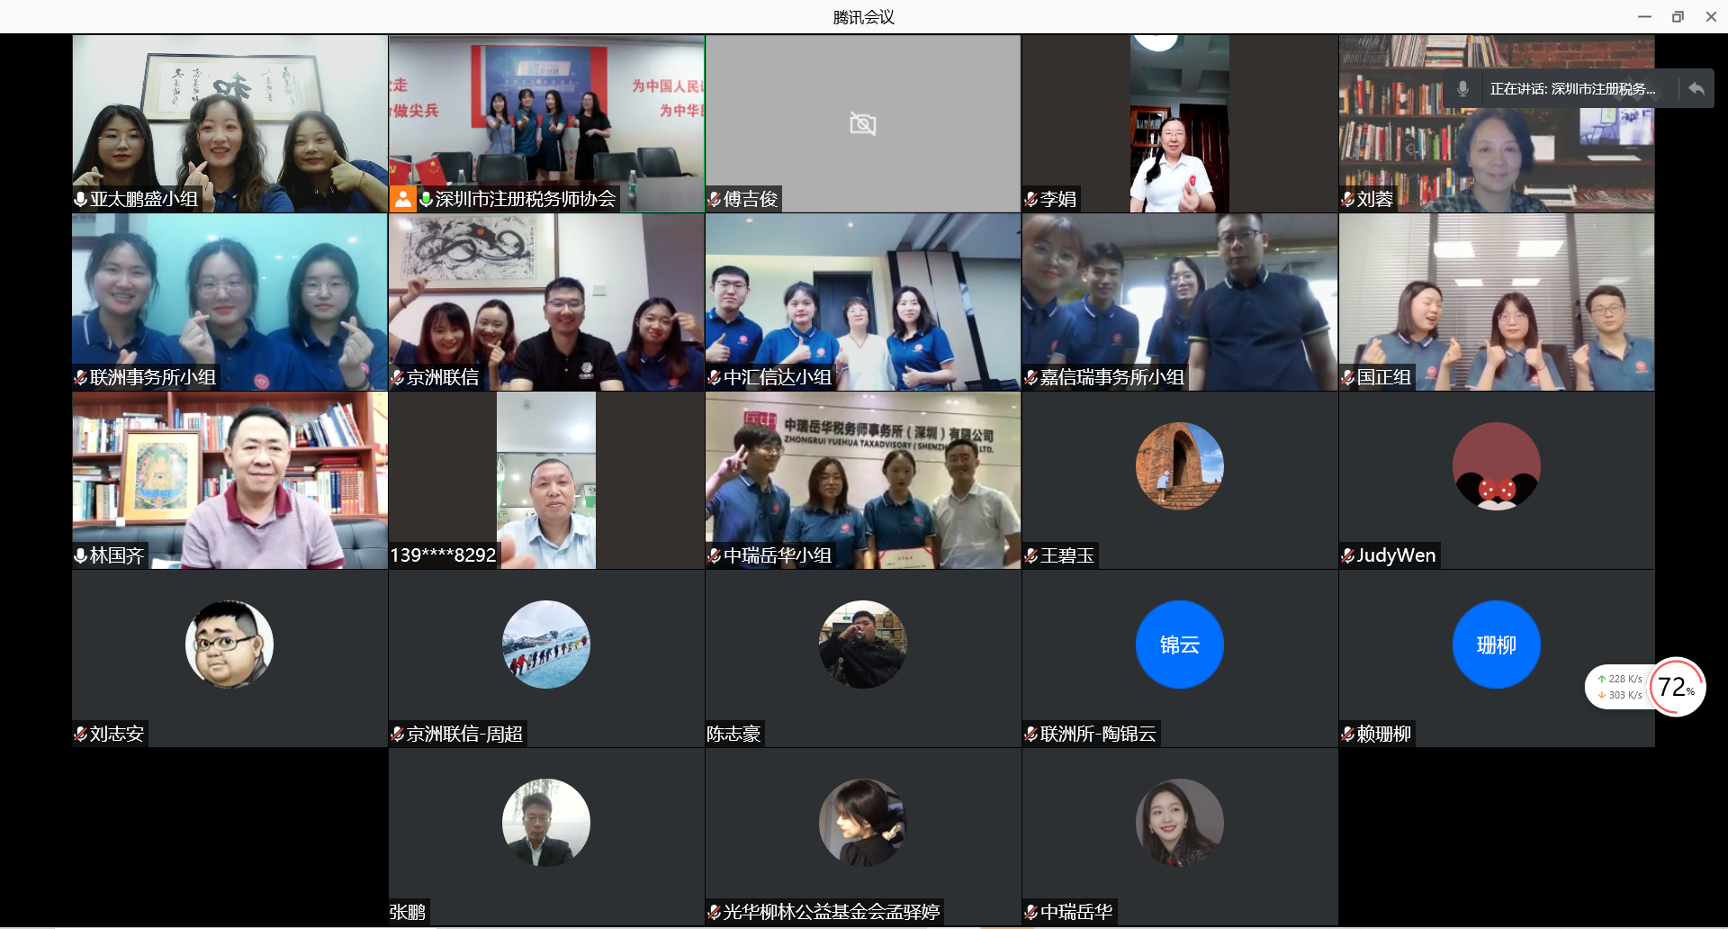Click the muted mic icon beside 刘蓉
The image size is (1728, 929).
(x=1347, y=200)
